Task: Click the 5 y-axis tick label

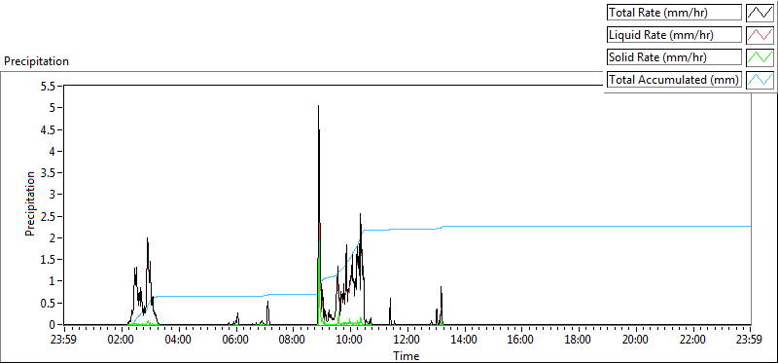Action: 53,108
